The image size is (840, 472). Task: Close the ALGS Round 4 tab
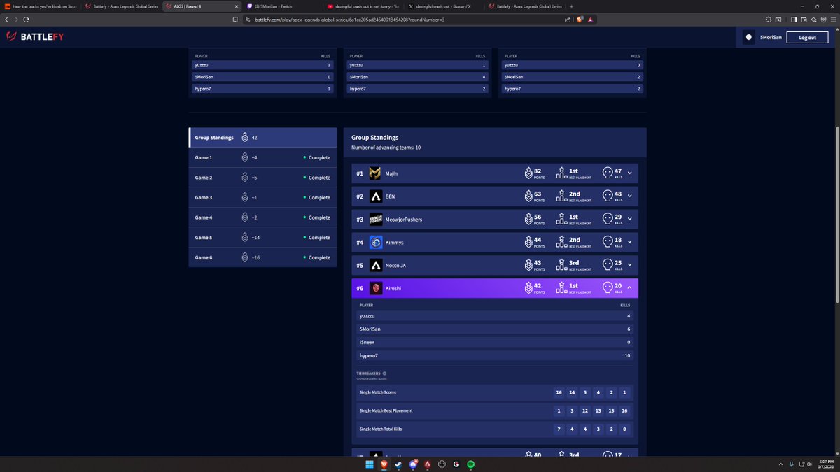click(236, 6)
